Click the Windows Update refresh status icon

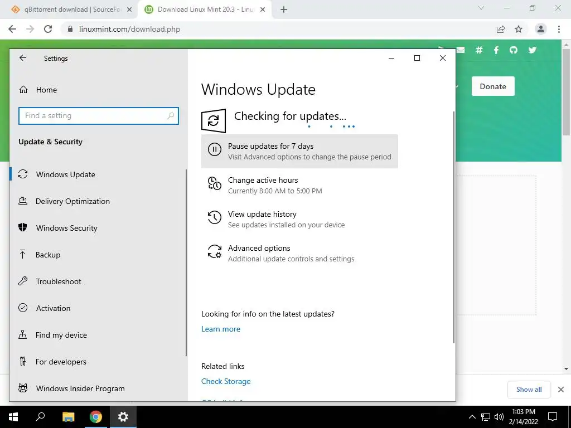coord(214,121)
